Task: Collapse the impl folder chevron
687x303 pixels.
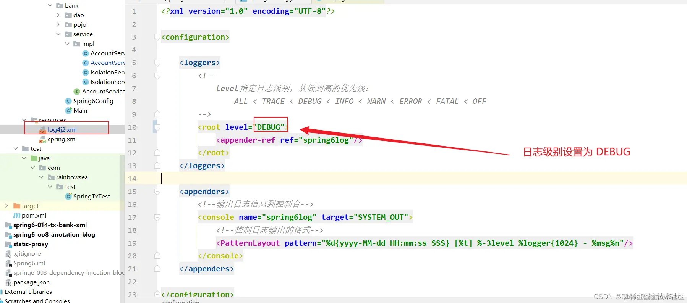Action: pyautogui.click(x=67, y=44)
